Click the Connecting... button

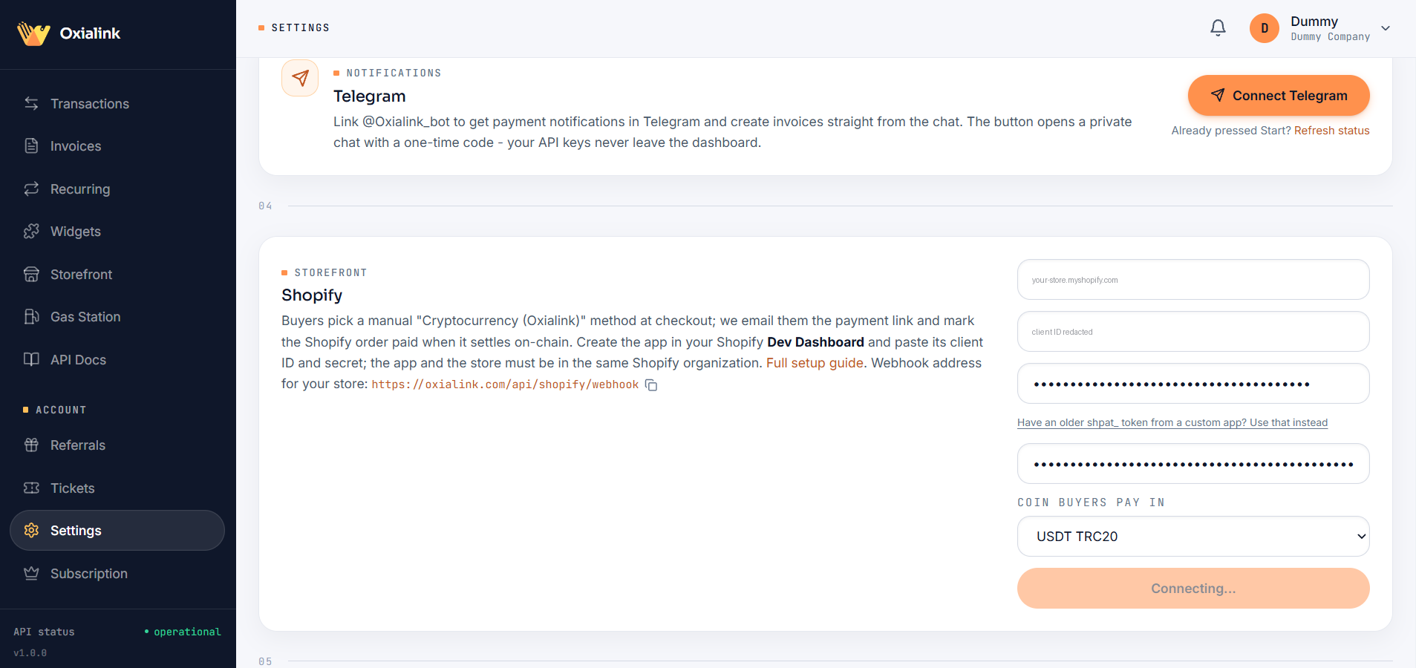[x=1193, y=589]
